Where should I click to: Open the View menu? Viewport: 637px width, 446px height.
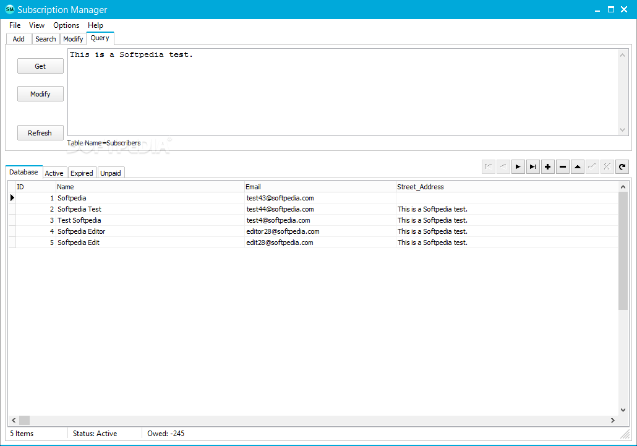36,25
